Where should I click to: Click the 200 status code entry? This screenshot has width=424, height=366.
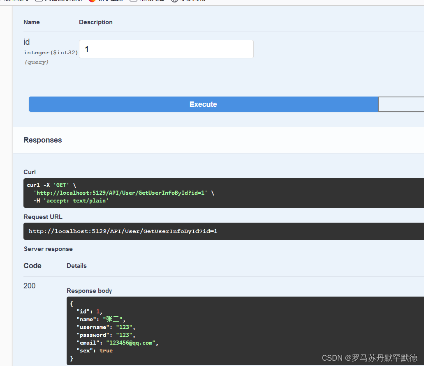(x=29, y=285)
